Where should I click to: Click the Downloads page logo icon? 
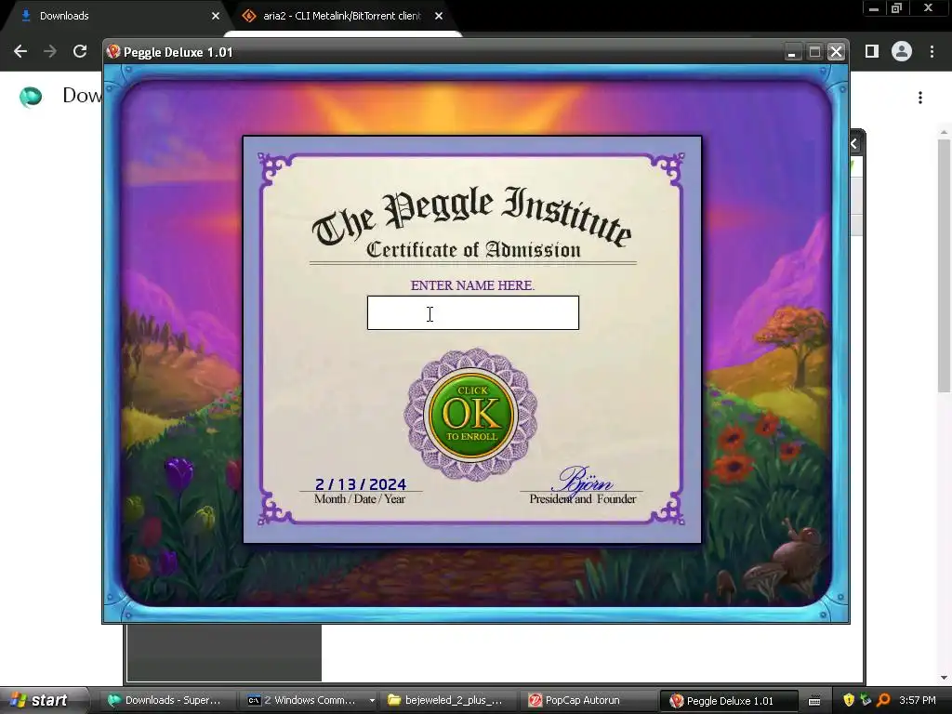(x=31, y=97)
